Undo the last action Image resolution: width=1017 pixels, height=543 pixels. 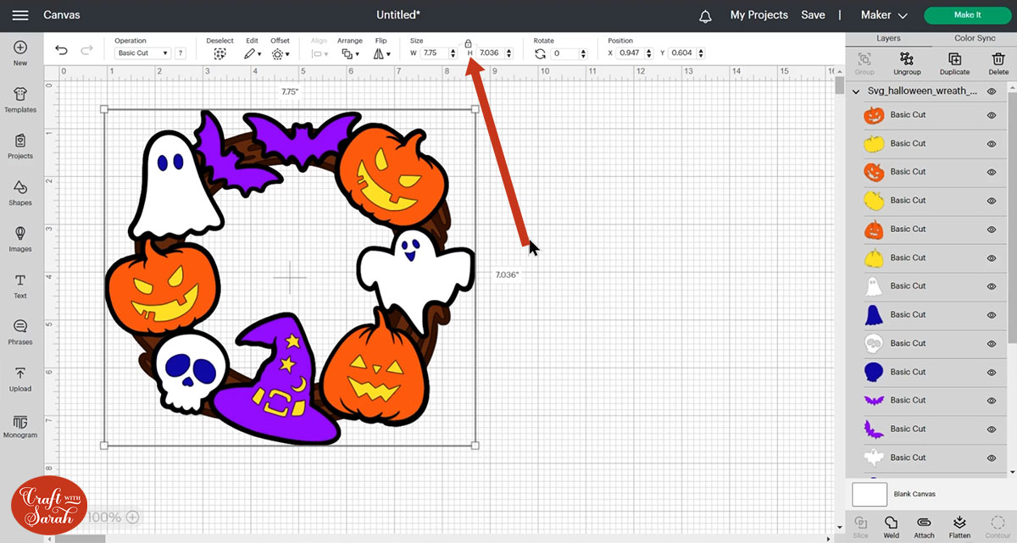(61, 50)
